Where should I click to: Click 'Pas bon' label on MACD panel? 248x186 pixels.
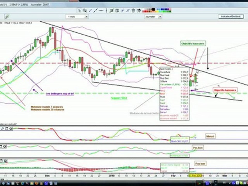[200, 164]
